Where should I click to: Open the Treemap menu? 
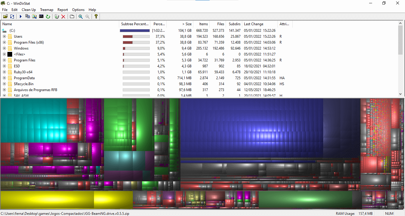click(47, 10)
